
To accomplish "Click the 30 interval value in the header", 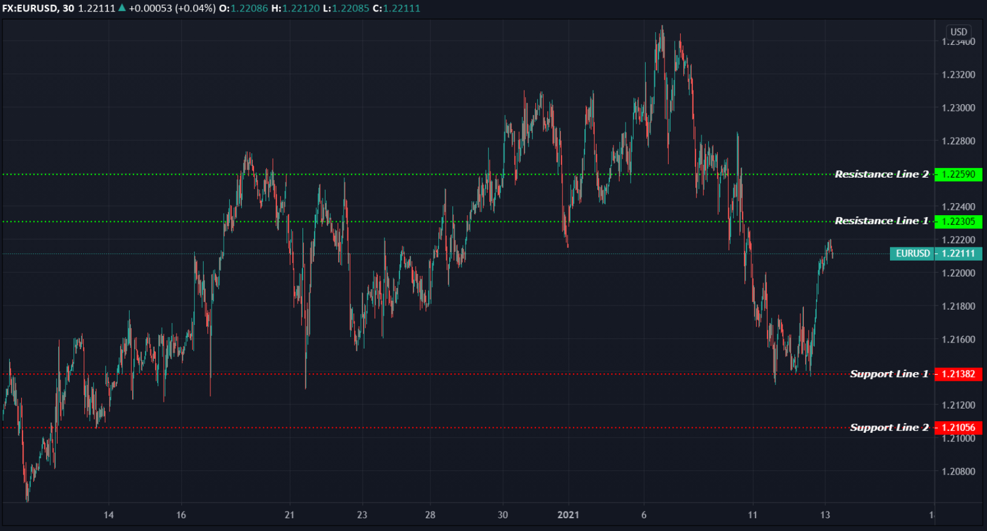I will click(x=68, y=8).
